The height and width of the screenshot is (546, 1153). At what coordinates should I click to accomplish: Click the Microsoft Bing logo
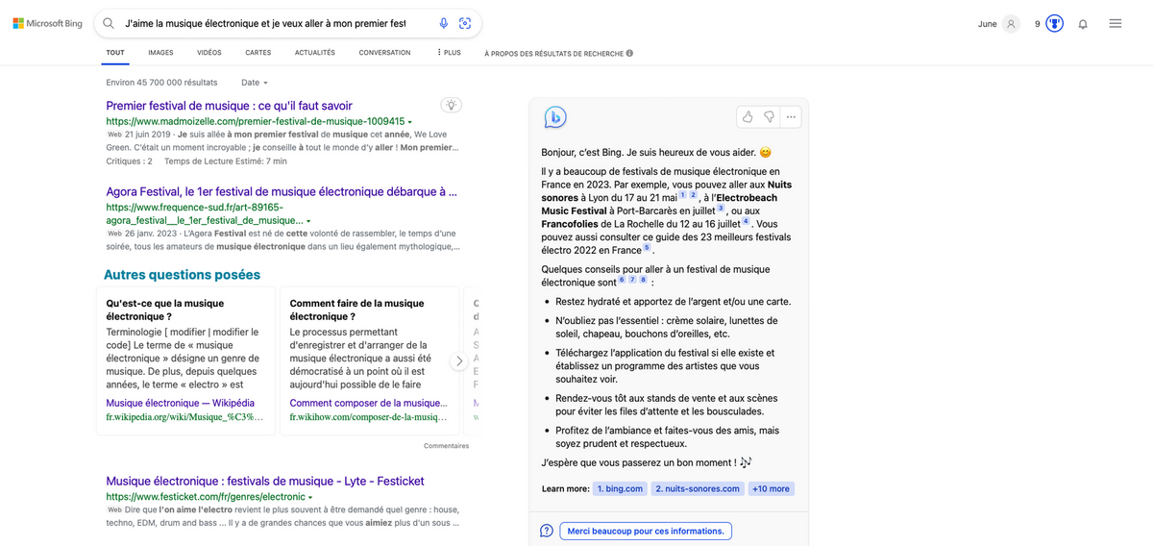point(48,23)
